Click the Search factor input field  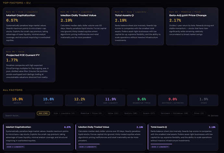19,116
